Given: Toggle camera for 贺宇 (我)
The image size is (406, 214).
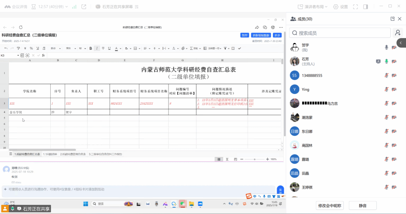Looking at the screenshot, I should point(394,47).
